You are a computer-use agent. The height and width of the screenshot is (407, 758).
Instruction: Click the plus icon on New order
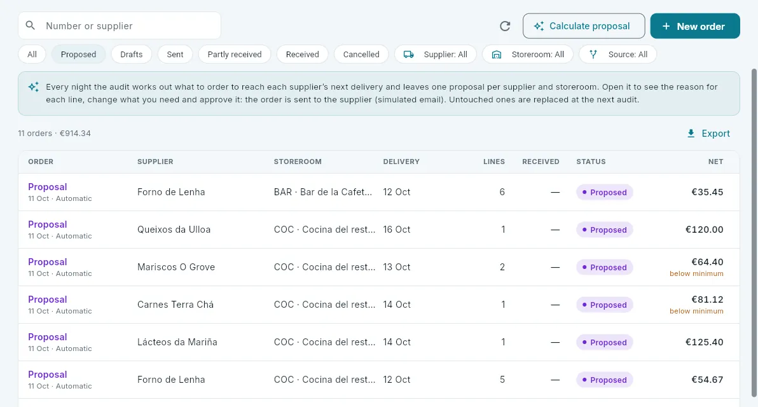point(666,26)
